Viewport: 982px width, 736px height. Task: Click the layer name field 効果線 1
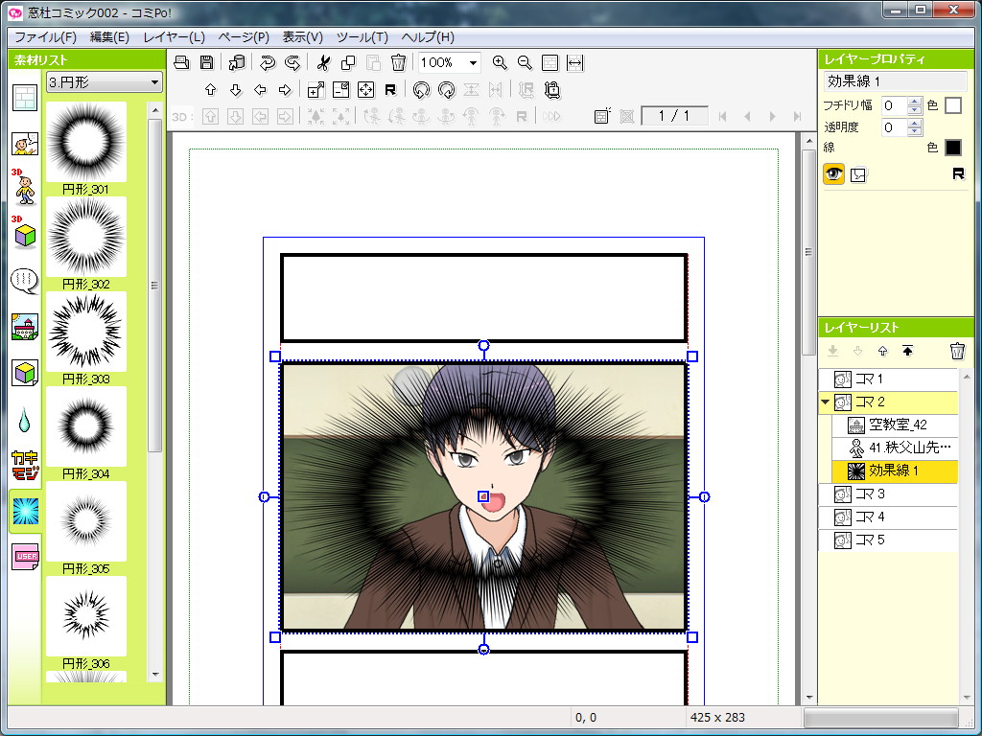(x=896, y=81)
